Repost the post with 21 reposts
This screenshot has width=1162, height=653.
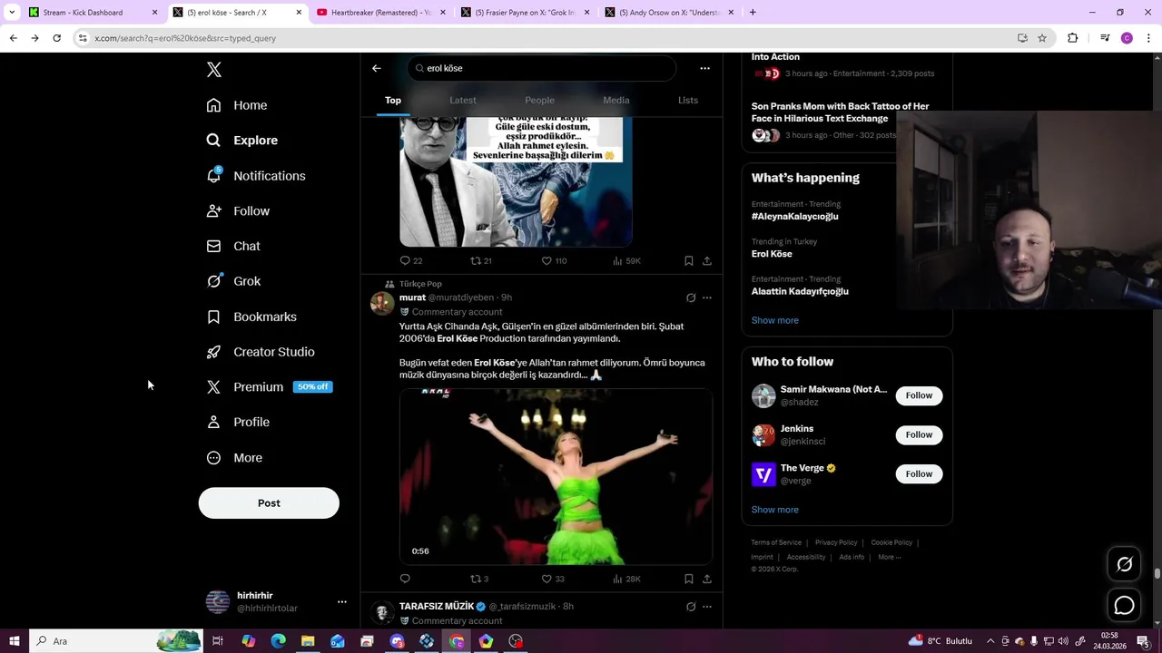(481, 261)
